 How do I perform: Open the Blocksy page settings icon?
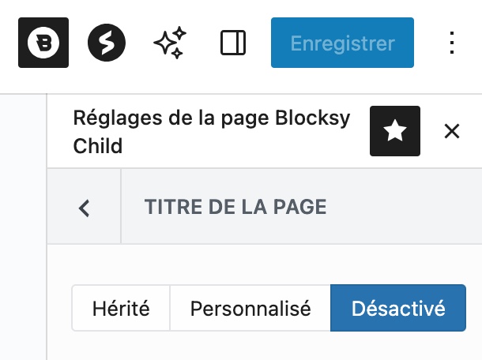point(43,43)
